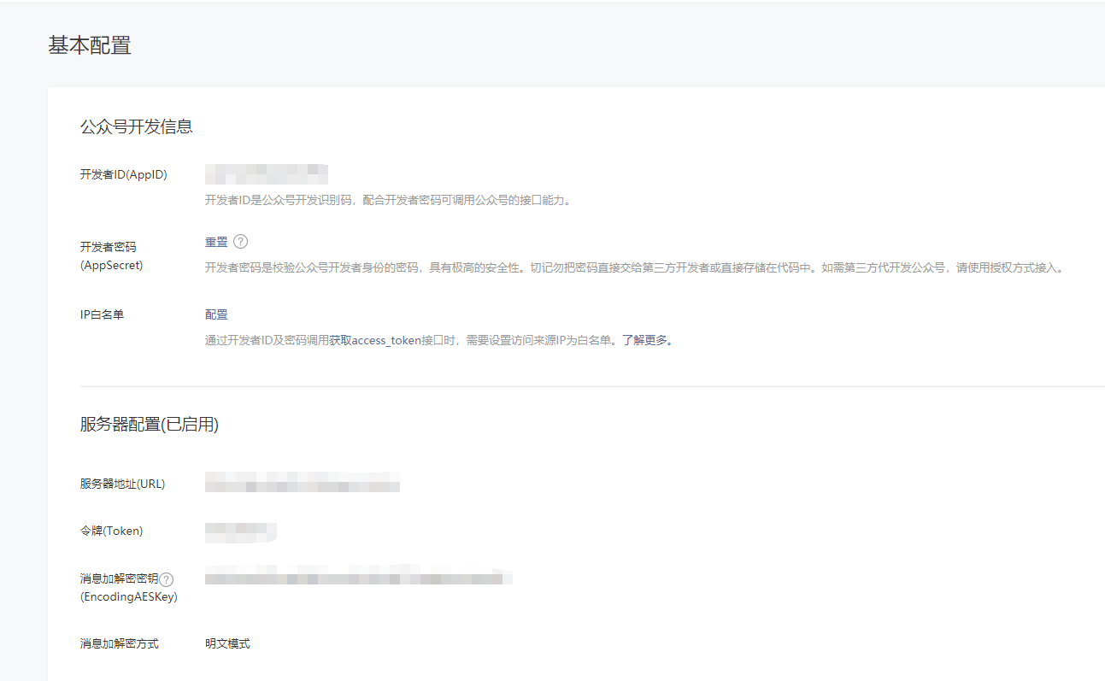
Task: Click the blurred EncodingAESKey value
Action: (359, 575)
